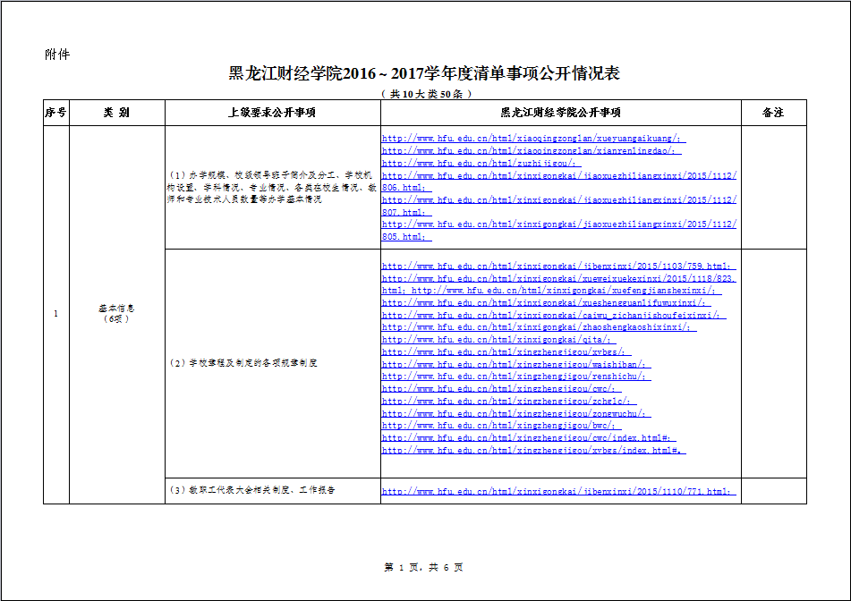Open the jibenxinxi 771.html link
Screen dimensions: 851x601
[558, 492]
